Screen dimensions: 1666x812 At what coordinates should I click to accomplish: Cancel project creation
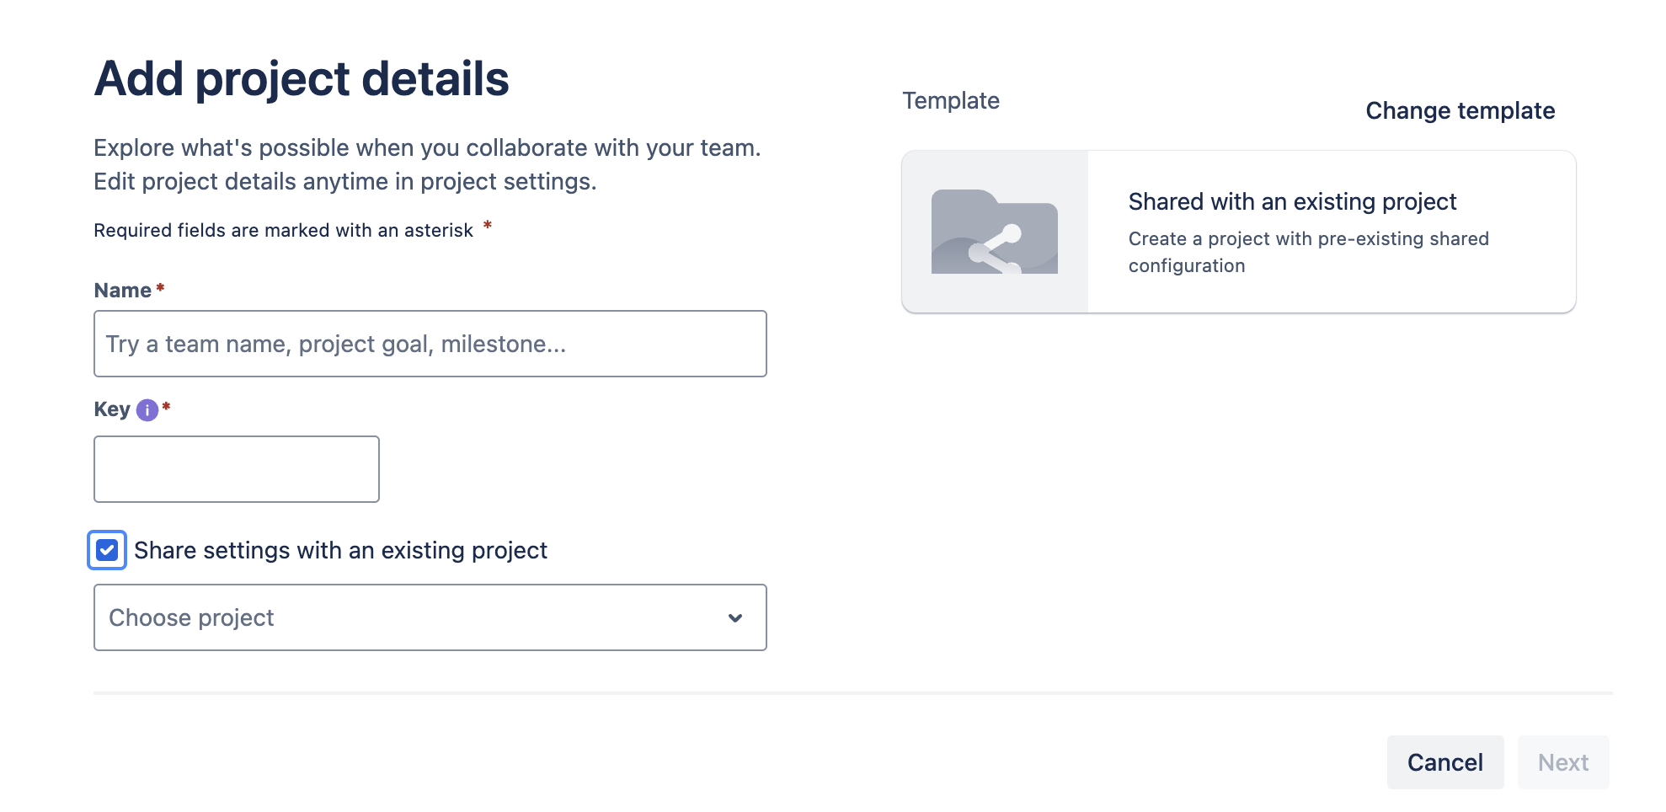click(1444, 761)
